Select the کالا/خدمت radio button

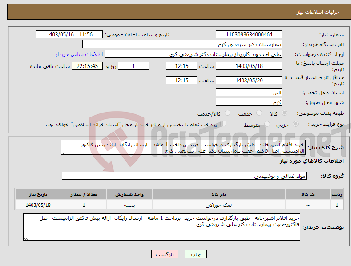[227, 113]
